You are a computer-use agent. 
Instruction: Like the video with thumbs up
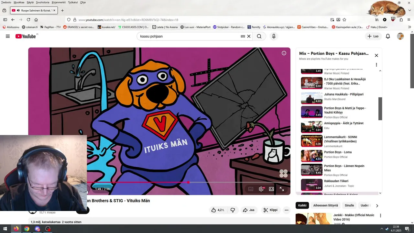[218, 210]
